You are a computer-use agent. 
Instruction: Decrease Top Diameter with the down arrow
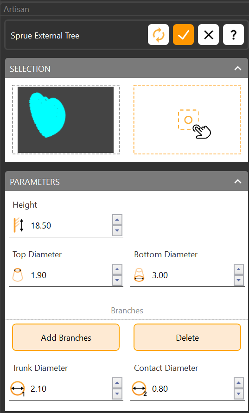[x=117, y=280]
